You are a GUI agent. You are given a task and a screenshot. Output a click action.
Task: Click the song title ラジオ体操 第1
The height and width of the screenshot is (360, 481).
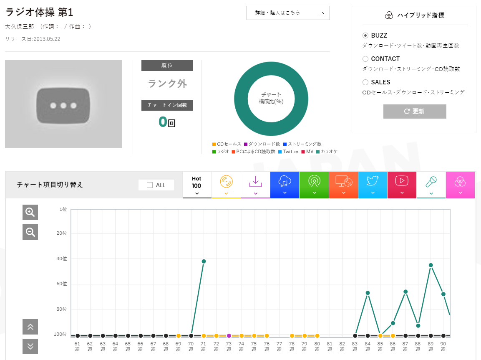pyautogui.click(x=39, y=12)
